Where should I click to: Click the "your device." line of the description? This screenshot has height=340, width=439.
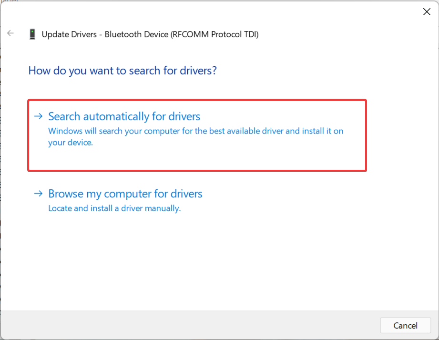point(70,143)
